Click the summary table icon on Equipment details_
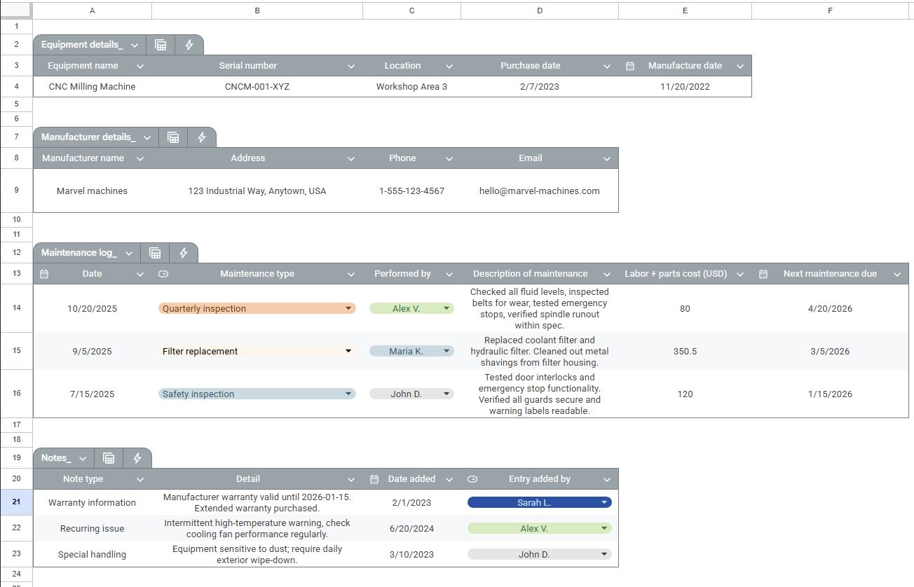The image size is (914, 587). (x=161, y=44)
